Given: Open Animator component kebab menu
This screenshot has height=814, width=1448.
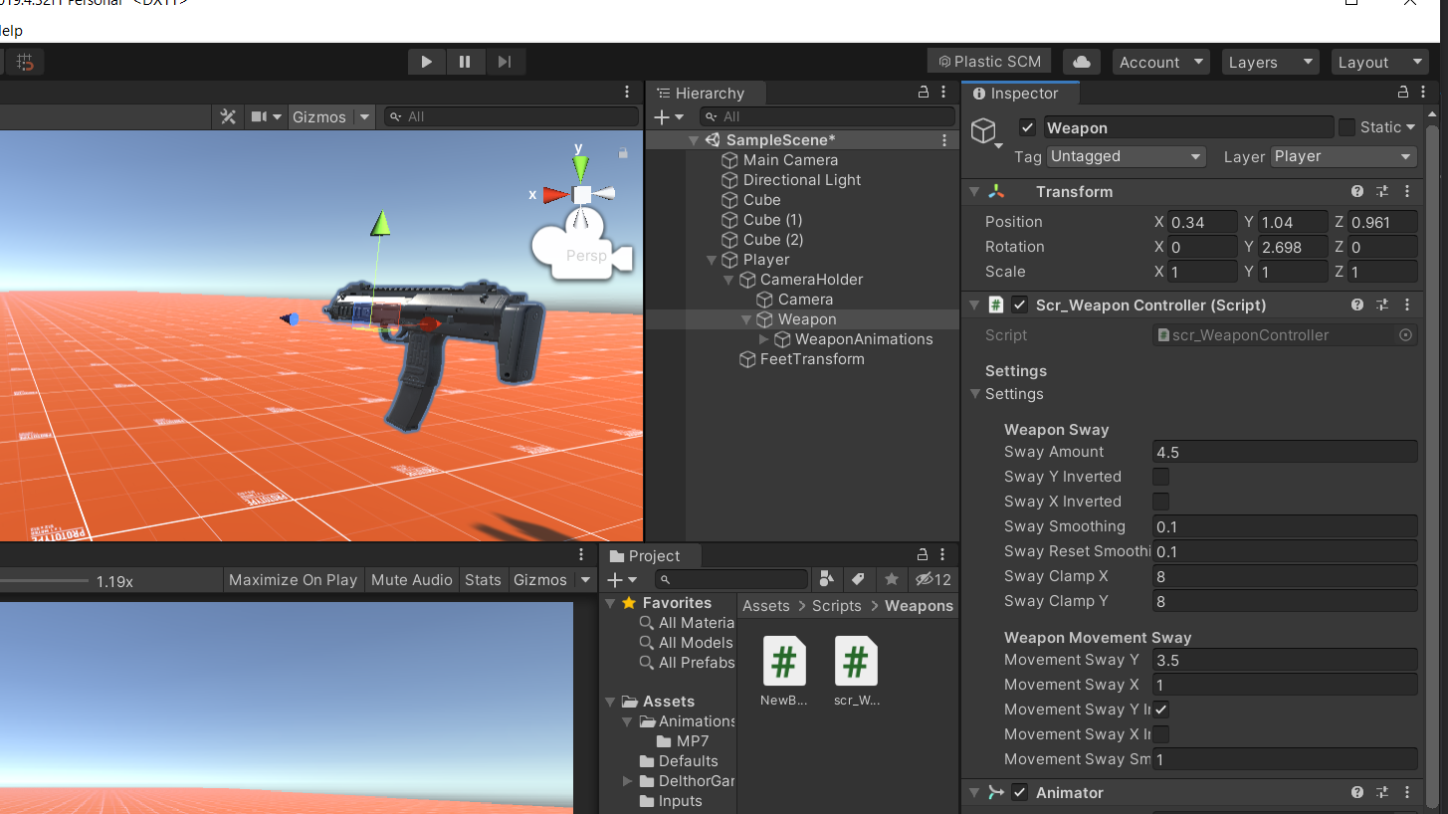Looking at the screenshot, I should 1407,792.
